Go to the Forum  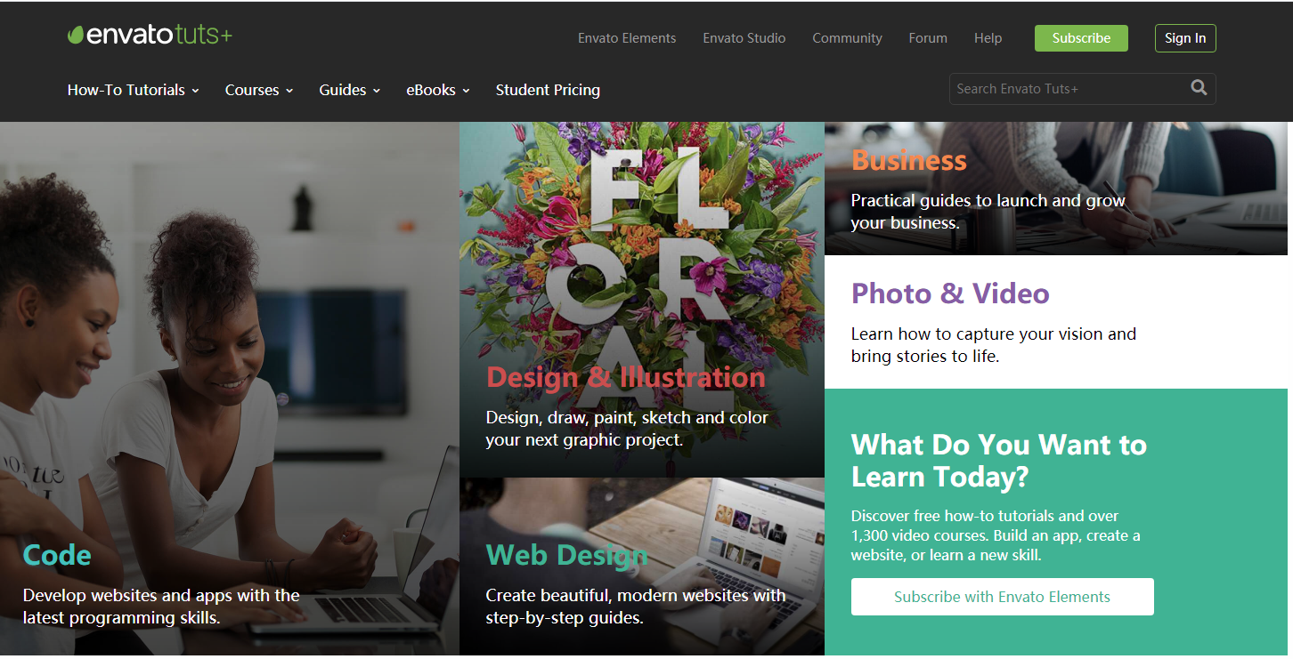[x=928, y=38]
